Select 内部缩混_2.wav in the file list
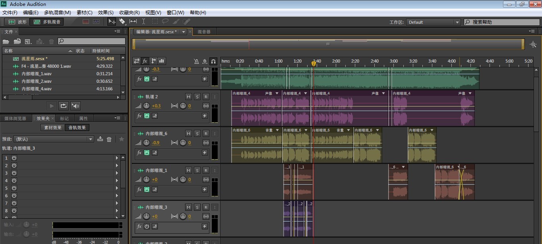The image size is (542, 244). tap(37, 81)
